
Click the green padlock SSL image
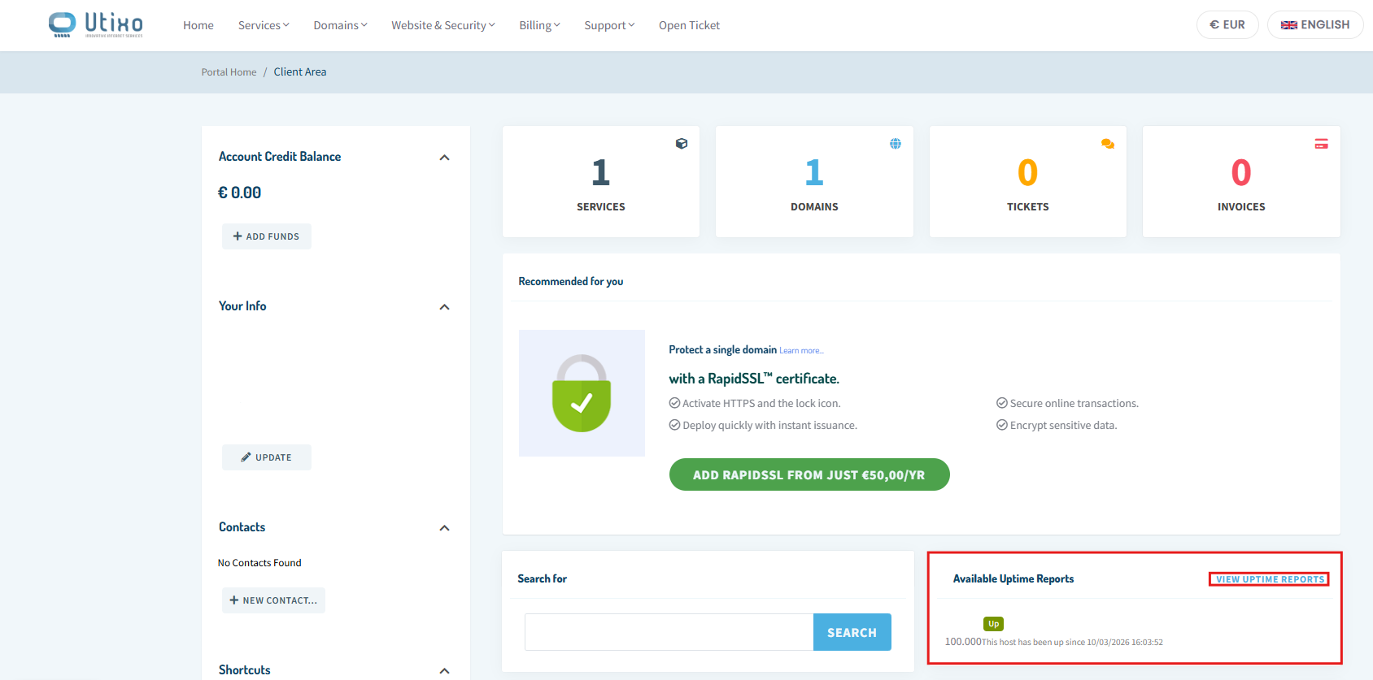582,393
